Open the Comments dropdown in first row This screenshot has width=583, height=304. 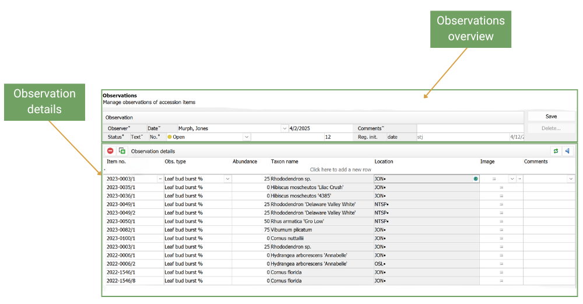(571, 179)
